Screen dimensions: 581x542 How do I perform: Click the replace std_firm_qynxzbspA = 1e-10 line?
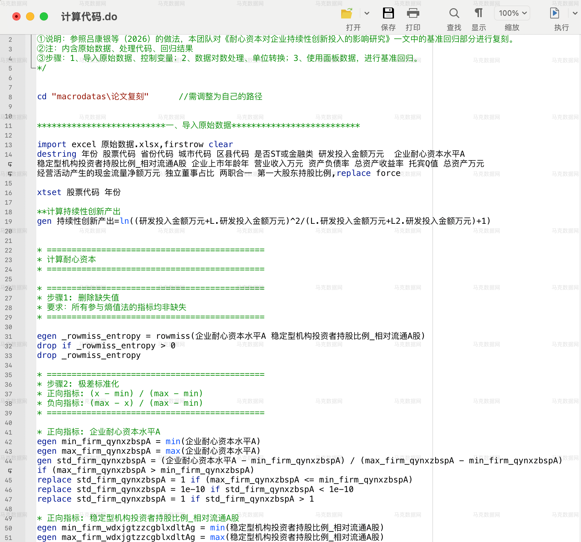pyautogui.click(x=195, y=489)
